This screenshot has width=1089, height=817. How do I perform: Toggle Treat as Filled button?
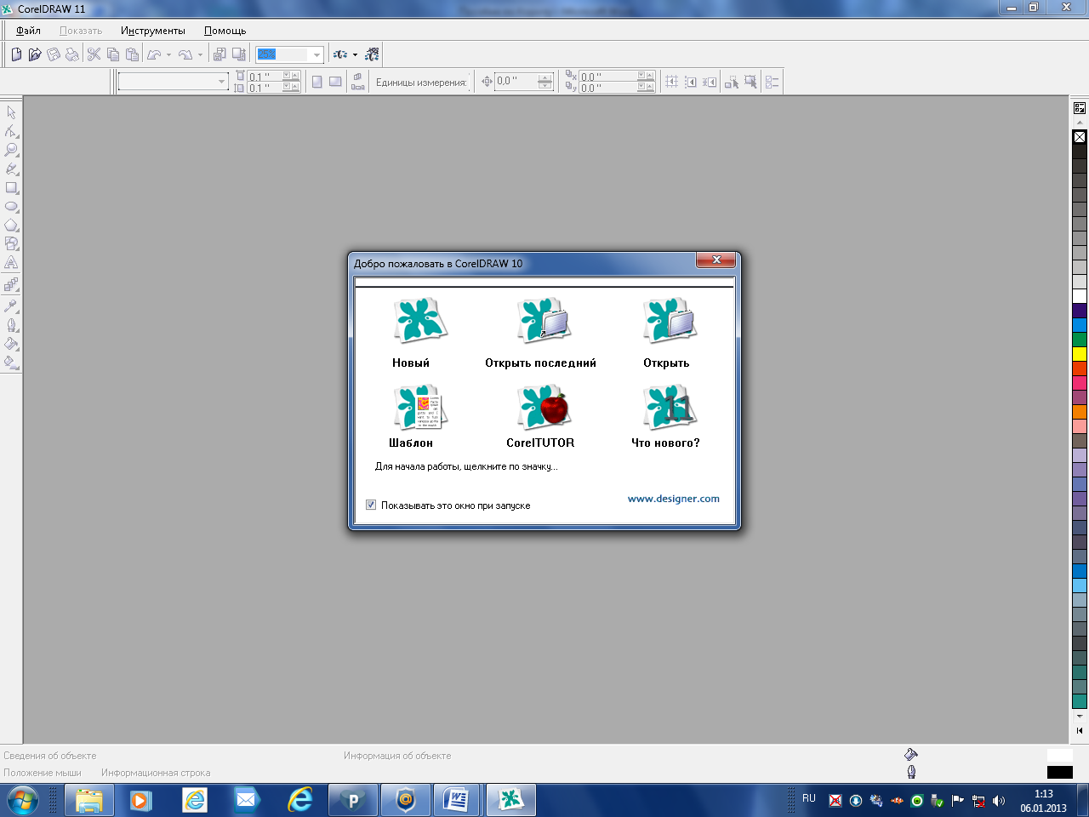[x=750, y=82]
